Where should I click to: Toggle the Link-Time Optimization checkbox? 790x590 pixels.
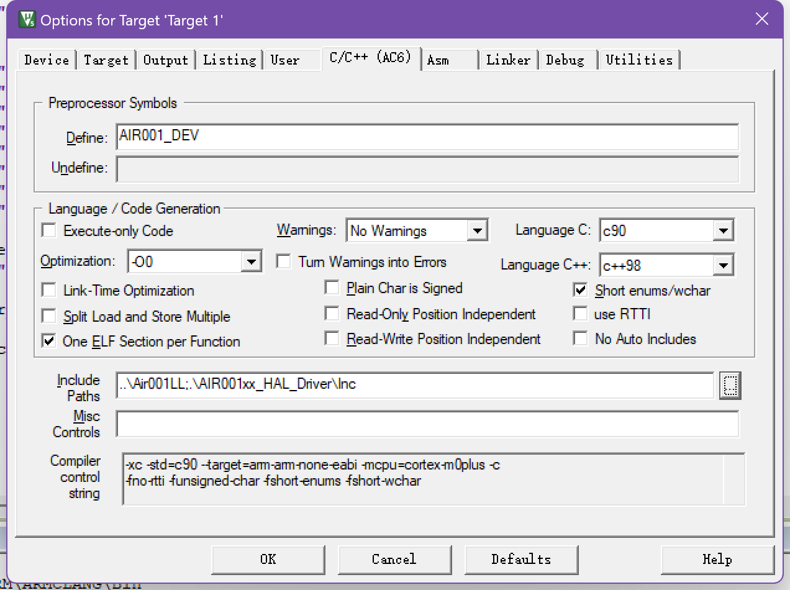click(49, 291)
